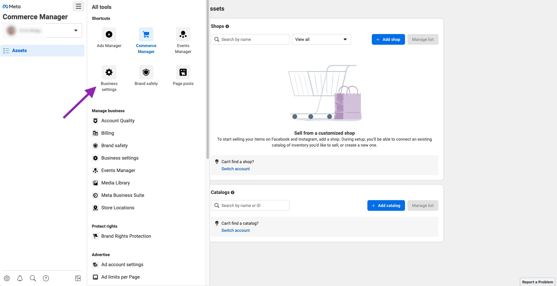Select Assets in the left navigation
The image size is (557, 286).
click(x=42, y=51)
